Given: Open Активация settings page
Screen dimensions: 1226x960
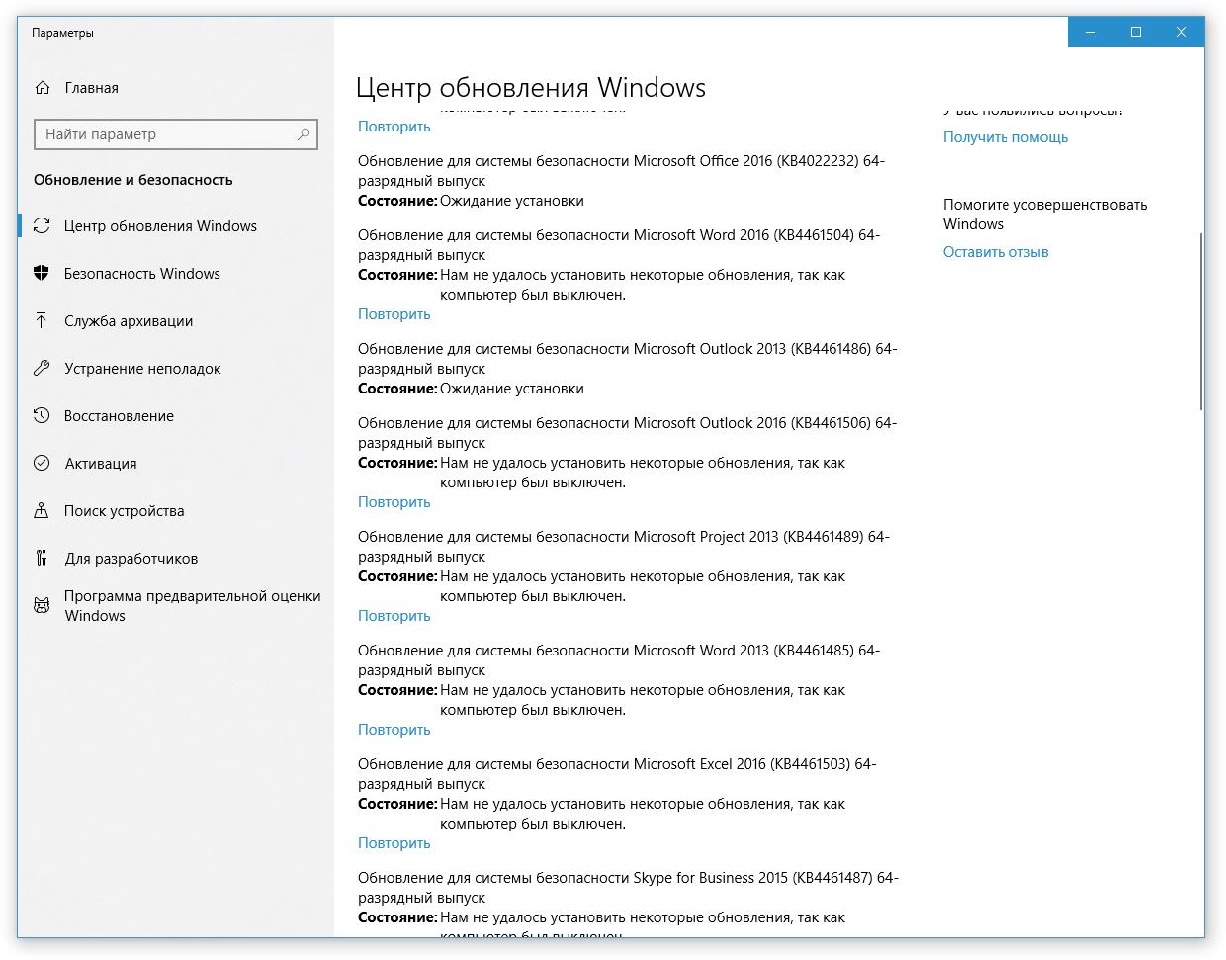Looking at the screenshot, I should click(176, 463).
